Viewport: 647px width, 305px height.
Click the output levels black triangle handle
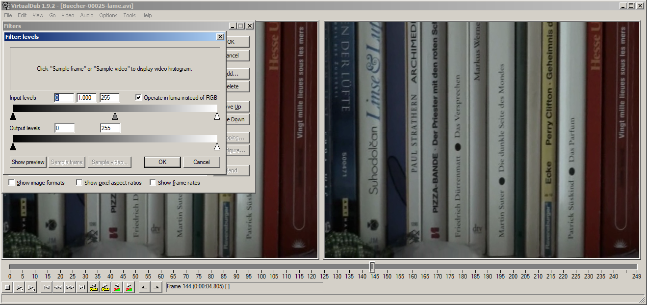13,147
